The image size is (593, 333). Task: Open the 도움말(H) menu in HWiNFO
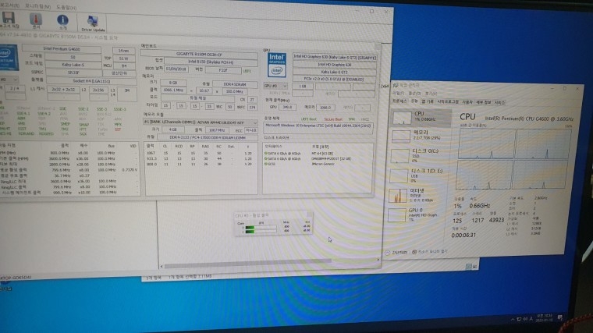pyautogui.click(x=66, y=8)
